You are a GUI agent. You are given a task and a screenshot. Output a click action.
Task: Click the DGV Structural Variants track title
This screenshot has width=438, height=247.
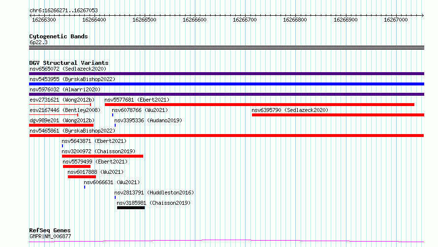(69, 63)
